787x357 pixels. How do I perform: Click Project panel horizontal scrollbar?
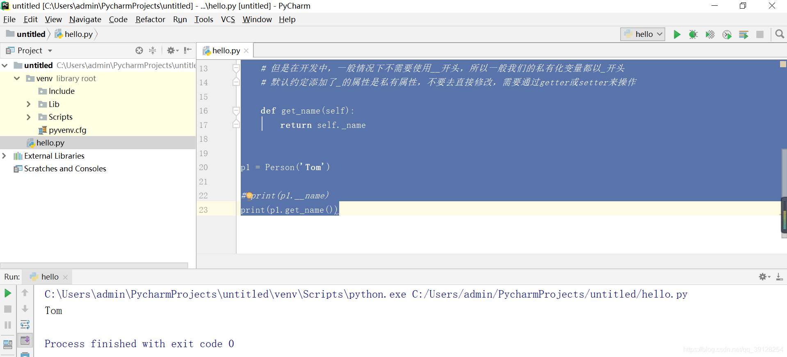point(94,265)
